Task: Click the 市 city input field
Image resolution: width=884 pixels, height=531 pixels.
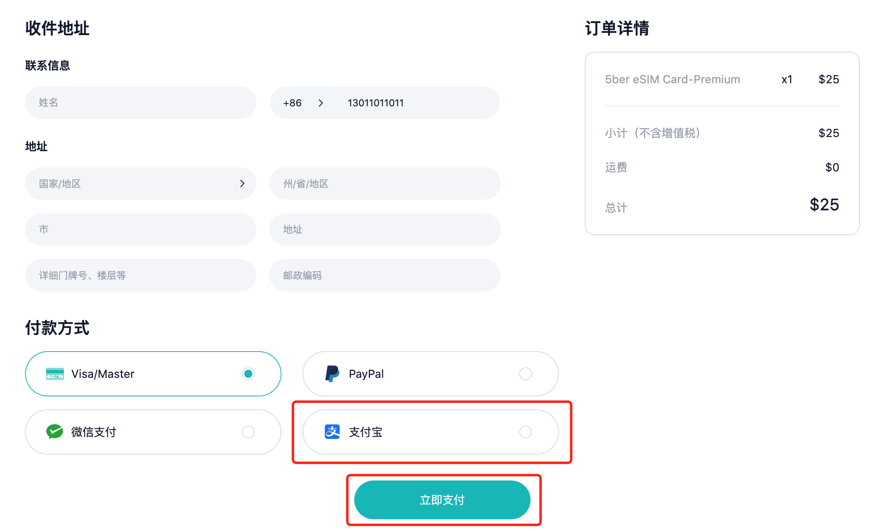Action: tap(140, 230)
